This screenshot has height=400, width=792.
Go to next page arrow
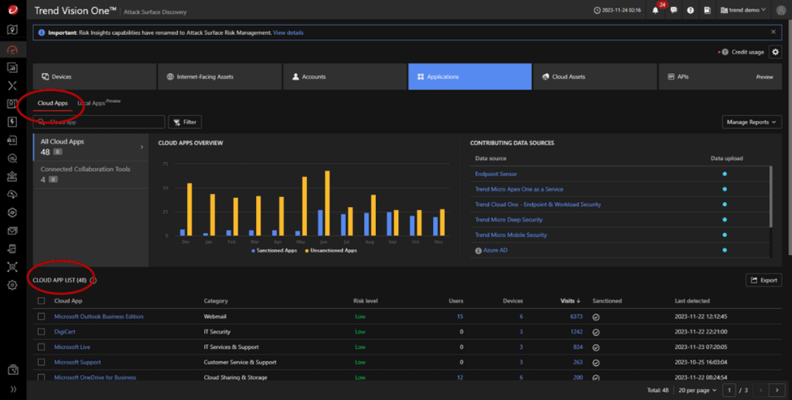click(x=777, y=390)
